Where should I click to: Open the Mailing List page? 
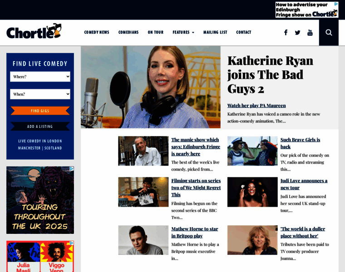click(x=215, y=32)
